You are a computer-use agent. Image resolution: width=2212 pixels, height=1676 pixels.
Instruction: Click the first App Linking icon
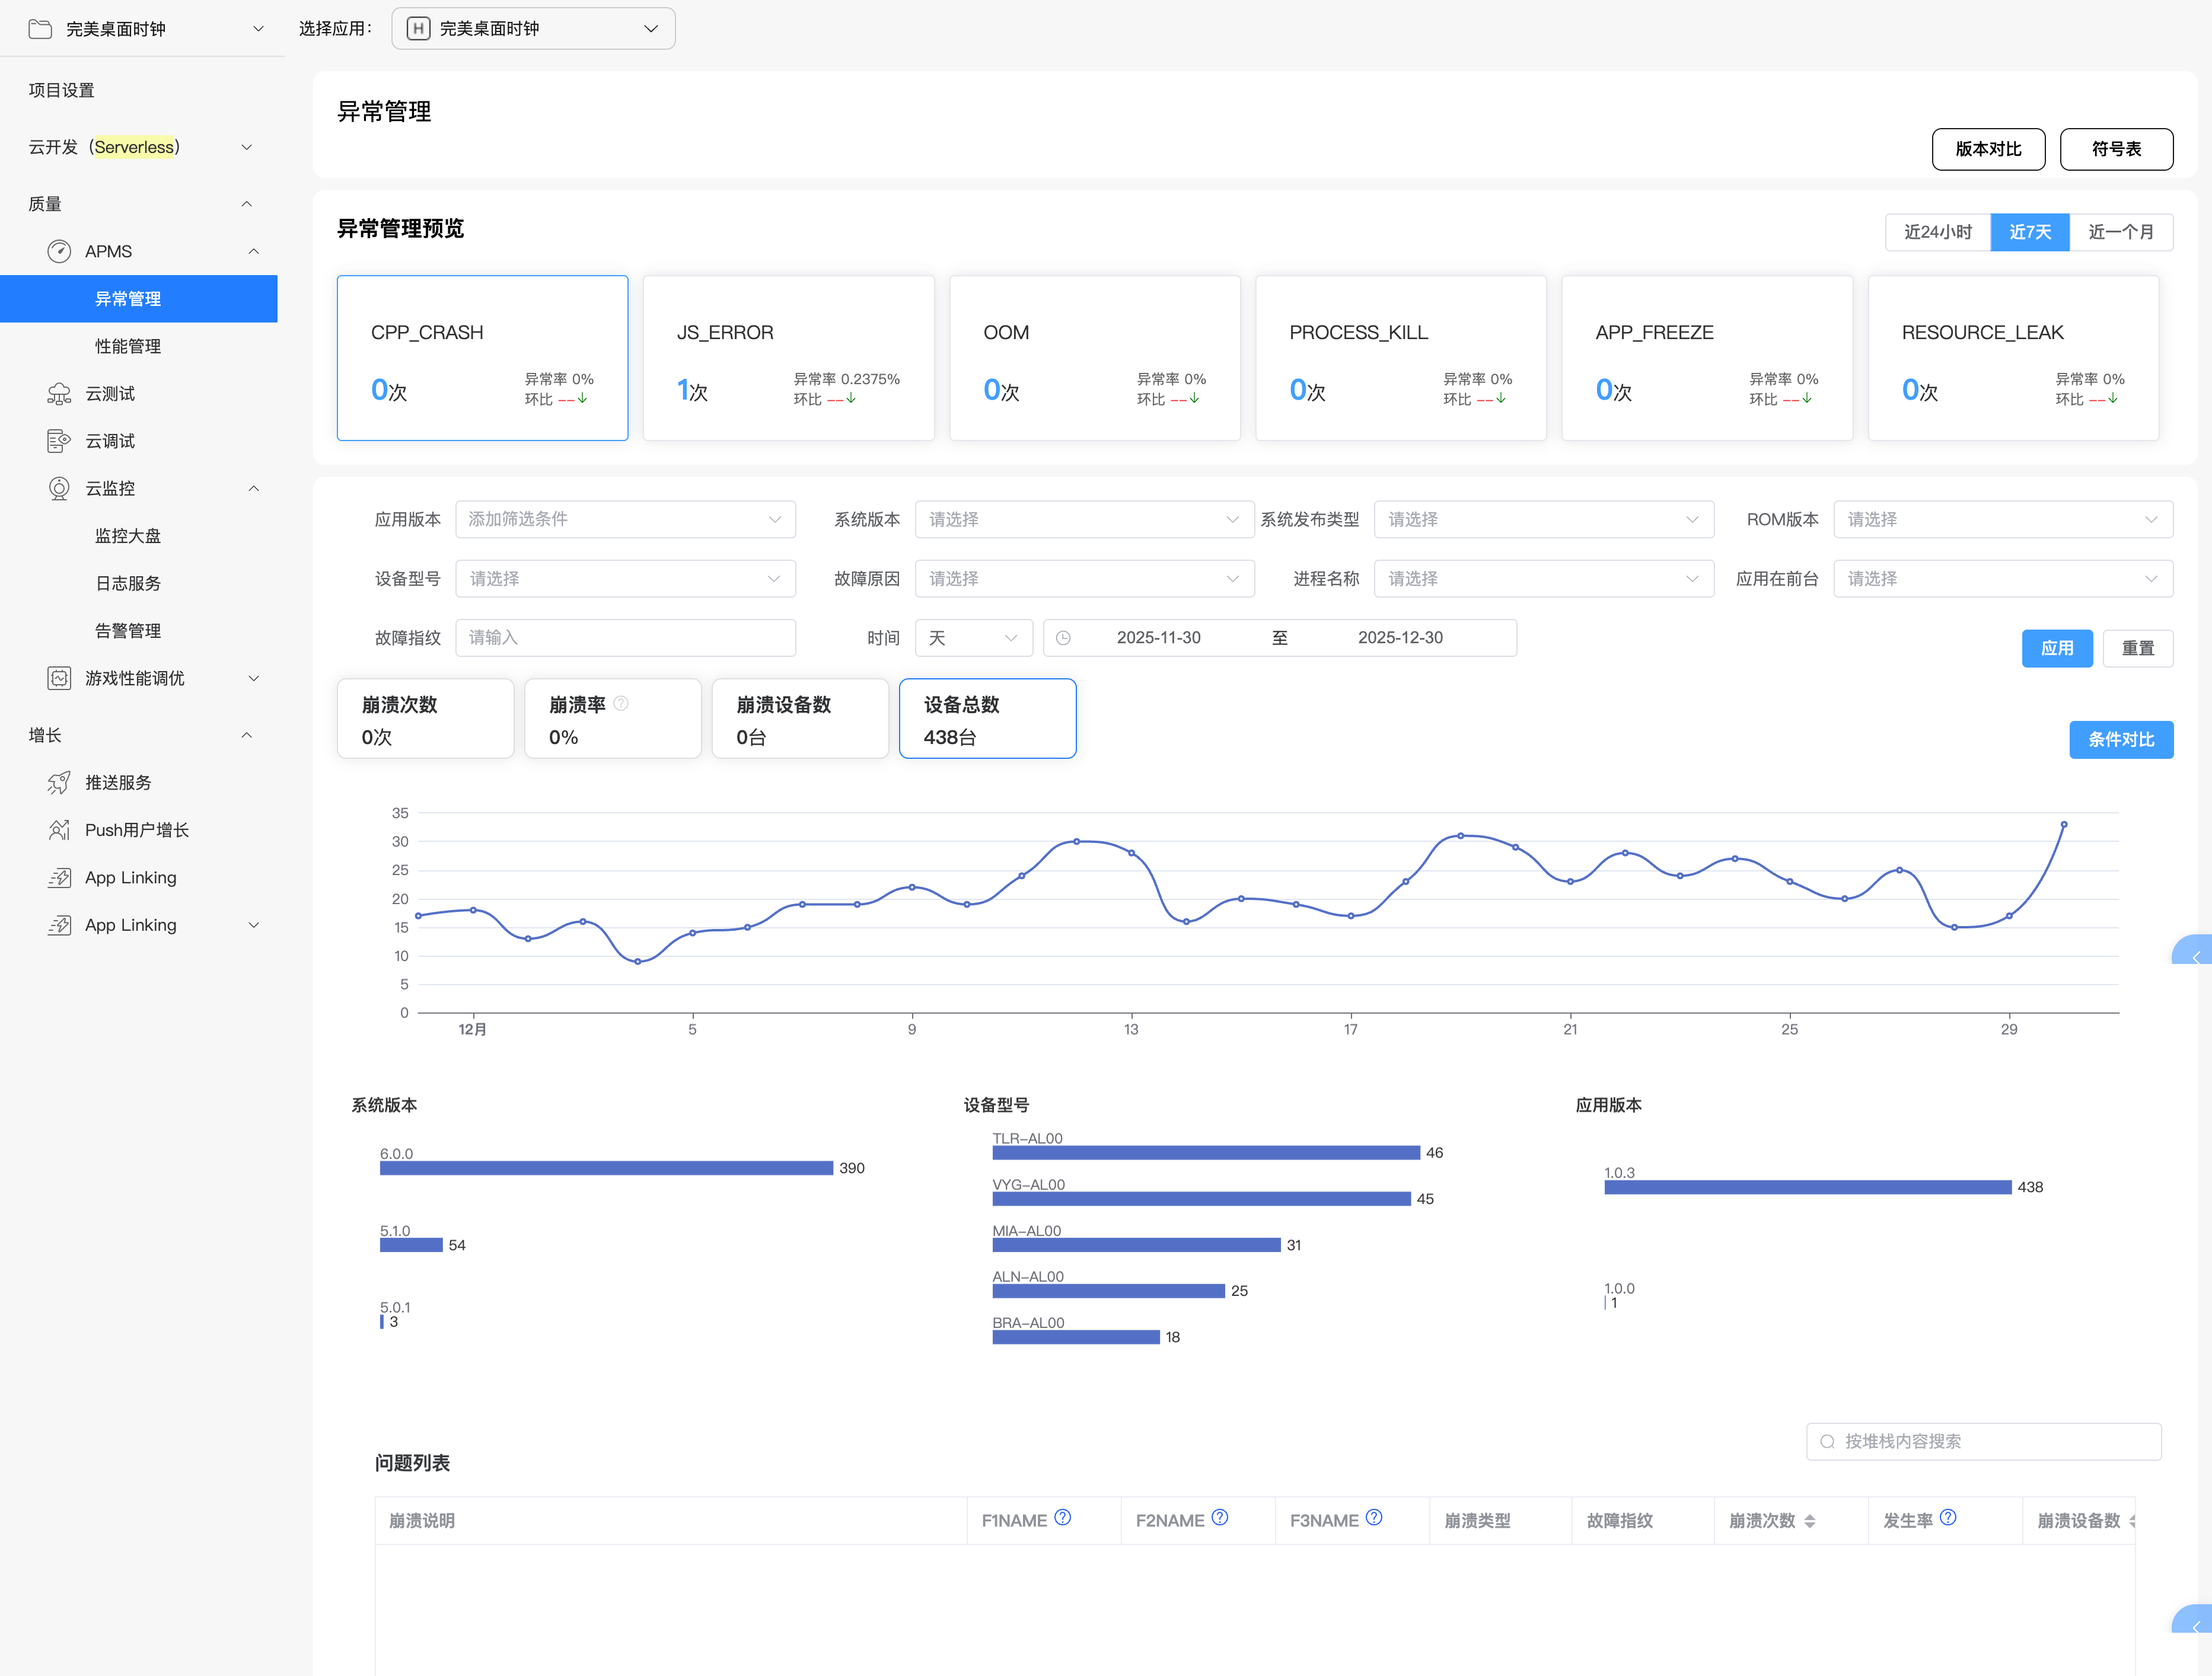[59, 877]
